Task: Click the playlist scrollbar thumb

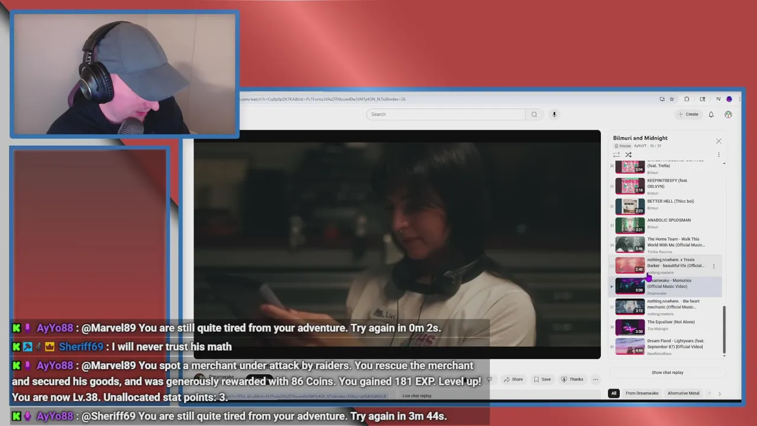Action: [724, 330]
